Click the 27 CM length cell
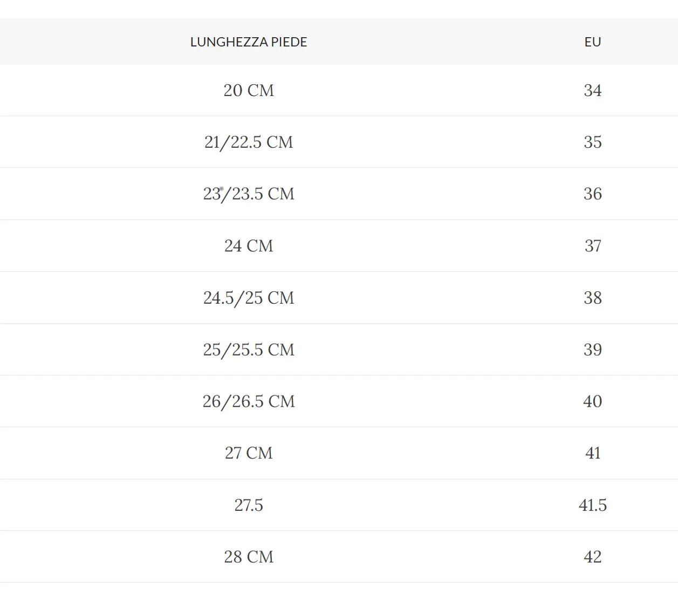This screenshot has width=678, height=595. tap(249, 453)
